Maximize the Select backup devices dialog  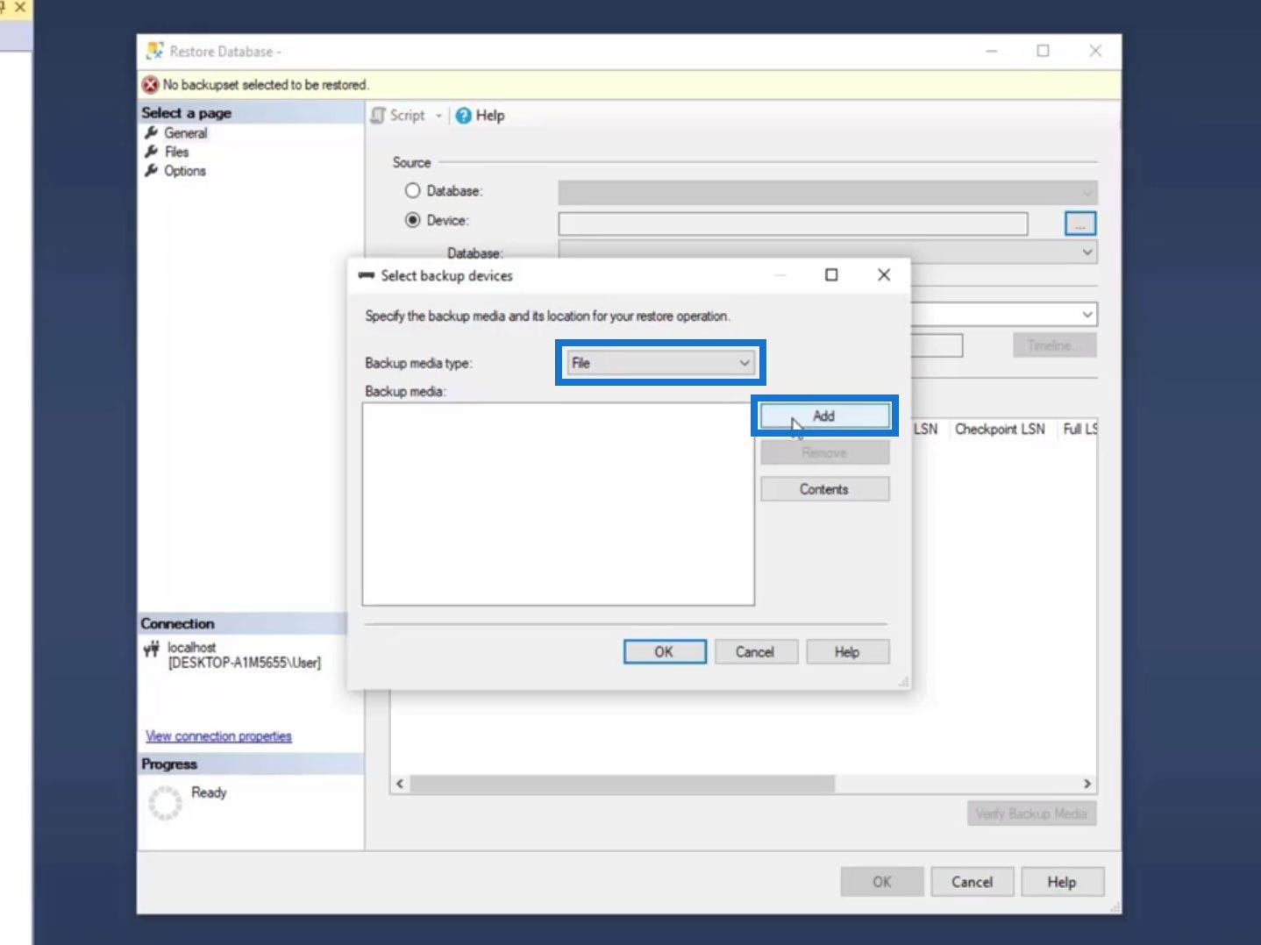point(831,275)
